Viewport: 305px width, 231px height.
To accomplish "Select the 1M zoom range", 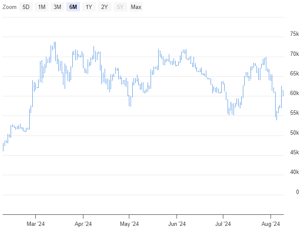I will click(42, 7).
